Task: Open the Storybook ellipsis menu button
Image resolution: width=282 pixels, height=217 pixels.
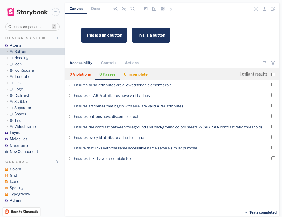Action: click(55, 12)
